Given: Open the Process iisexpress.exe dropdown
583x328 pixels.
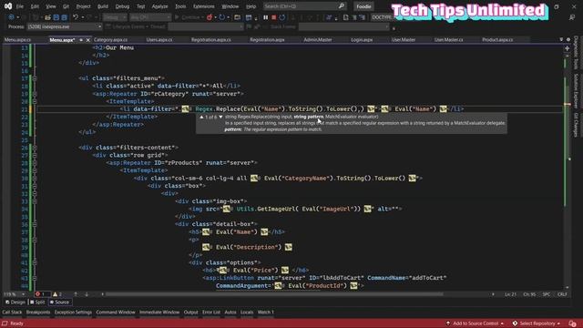Looking at the screenshot, I should click(x=65, y=26).
